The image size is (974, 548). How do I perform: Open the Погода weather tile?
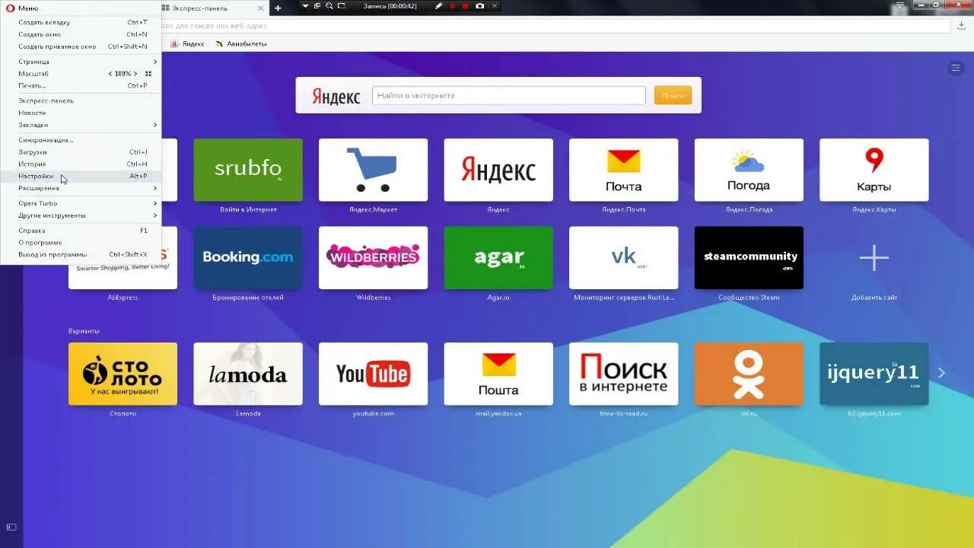(749, 170)
